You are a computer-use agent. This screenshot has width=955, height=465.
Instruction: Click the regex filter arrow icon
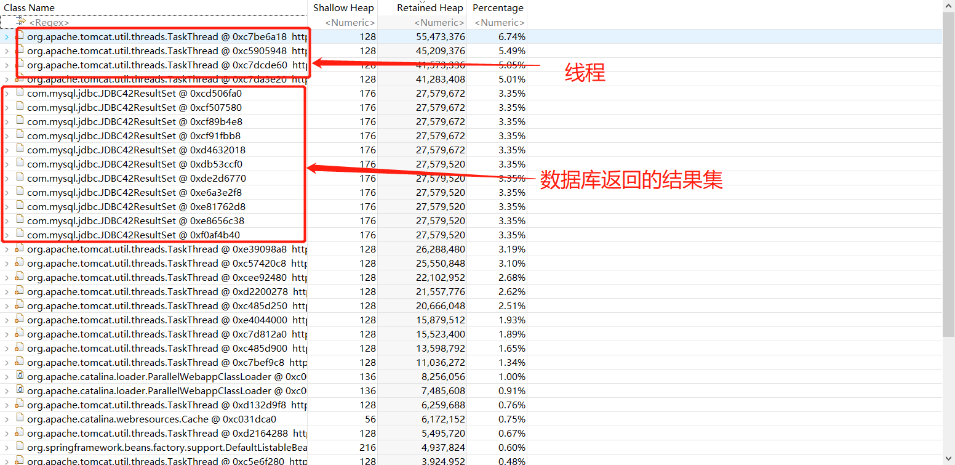click(21, 22)
